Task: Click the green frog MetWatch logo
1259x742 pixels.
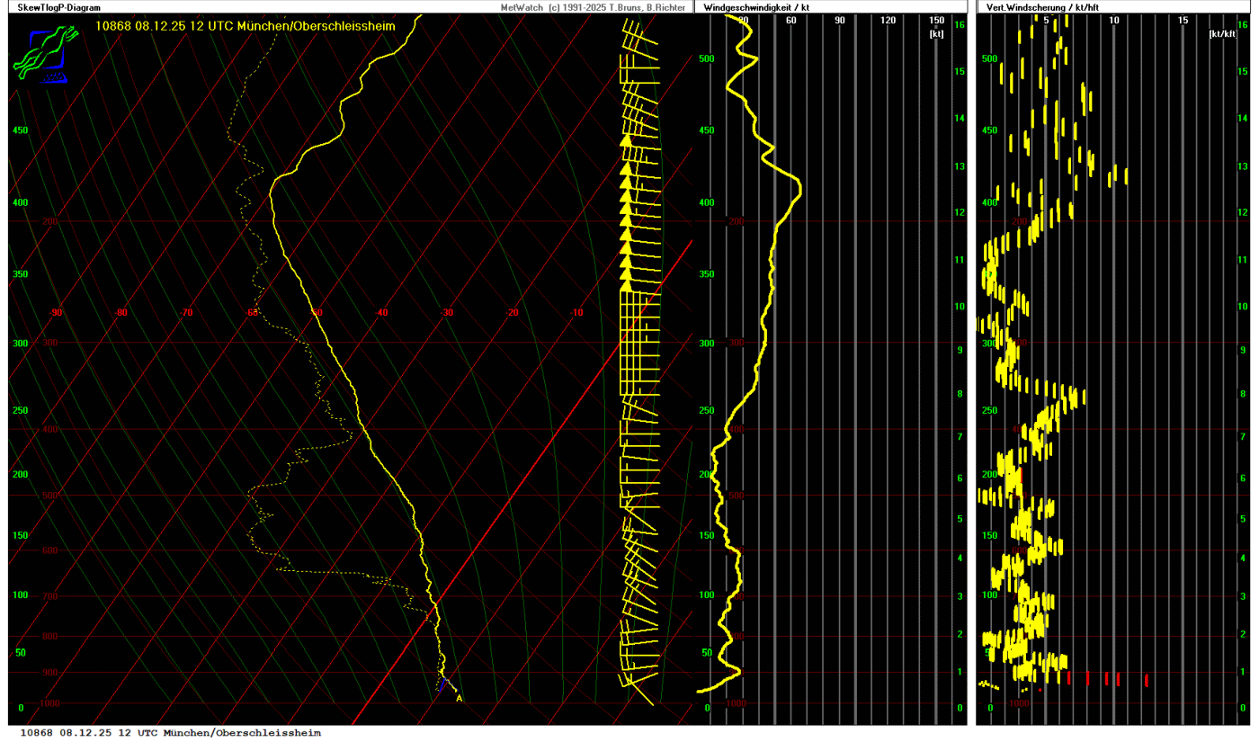Action: [40, 54]
